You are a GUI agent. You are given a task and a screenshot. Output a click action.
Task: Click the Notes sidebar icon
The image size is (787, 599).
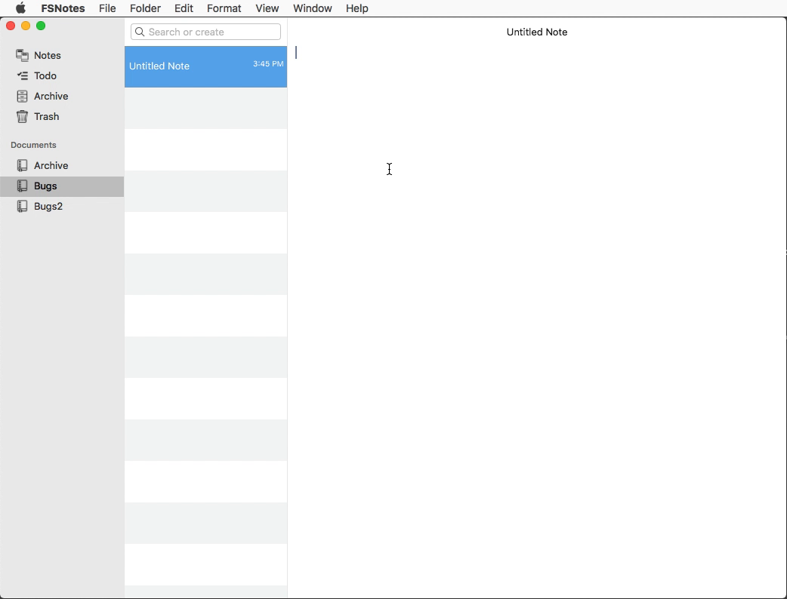click(x=22, y=55)
